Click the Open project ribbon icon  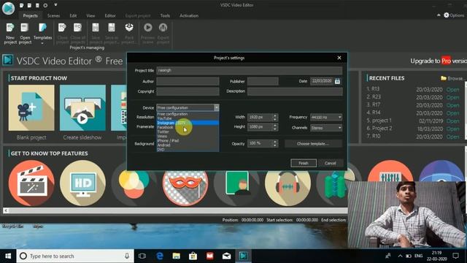coord(25,34)
